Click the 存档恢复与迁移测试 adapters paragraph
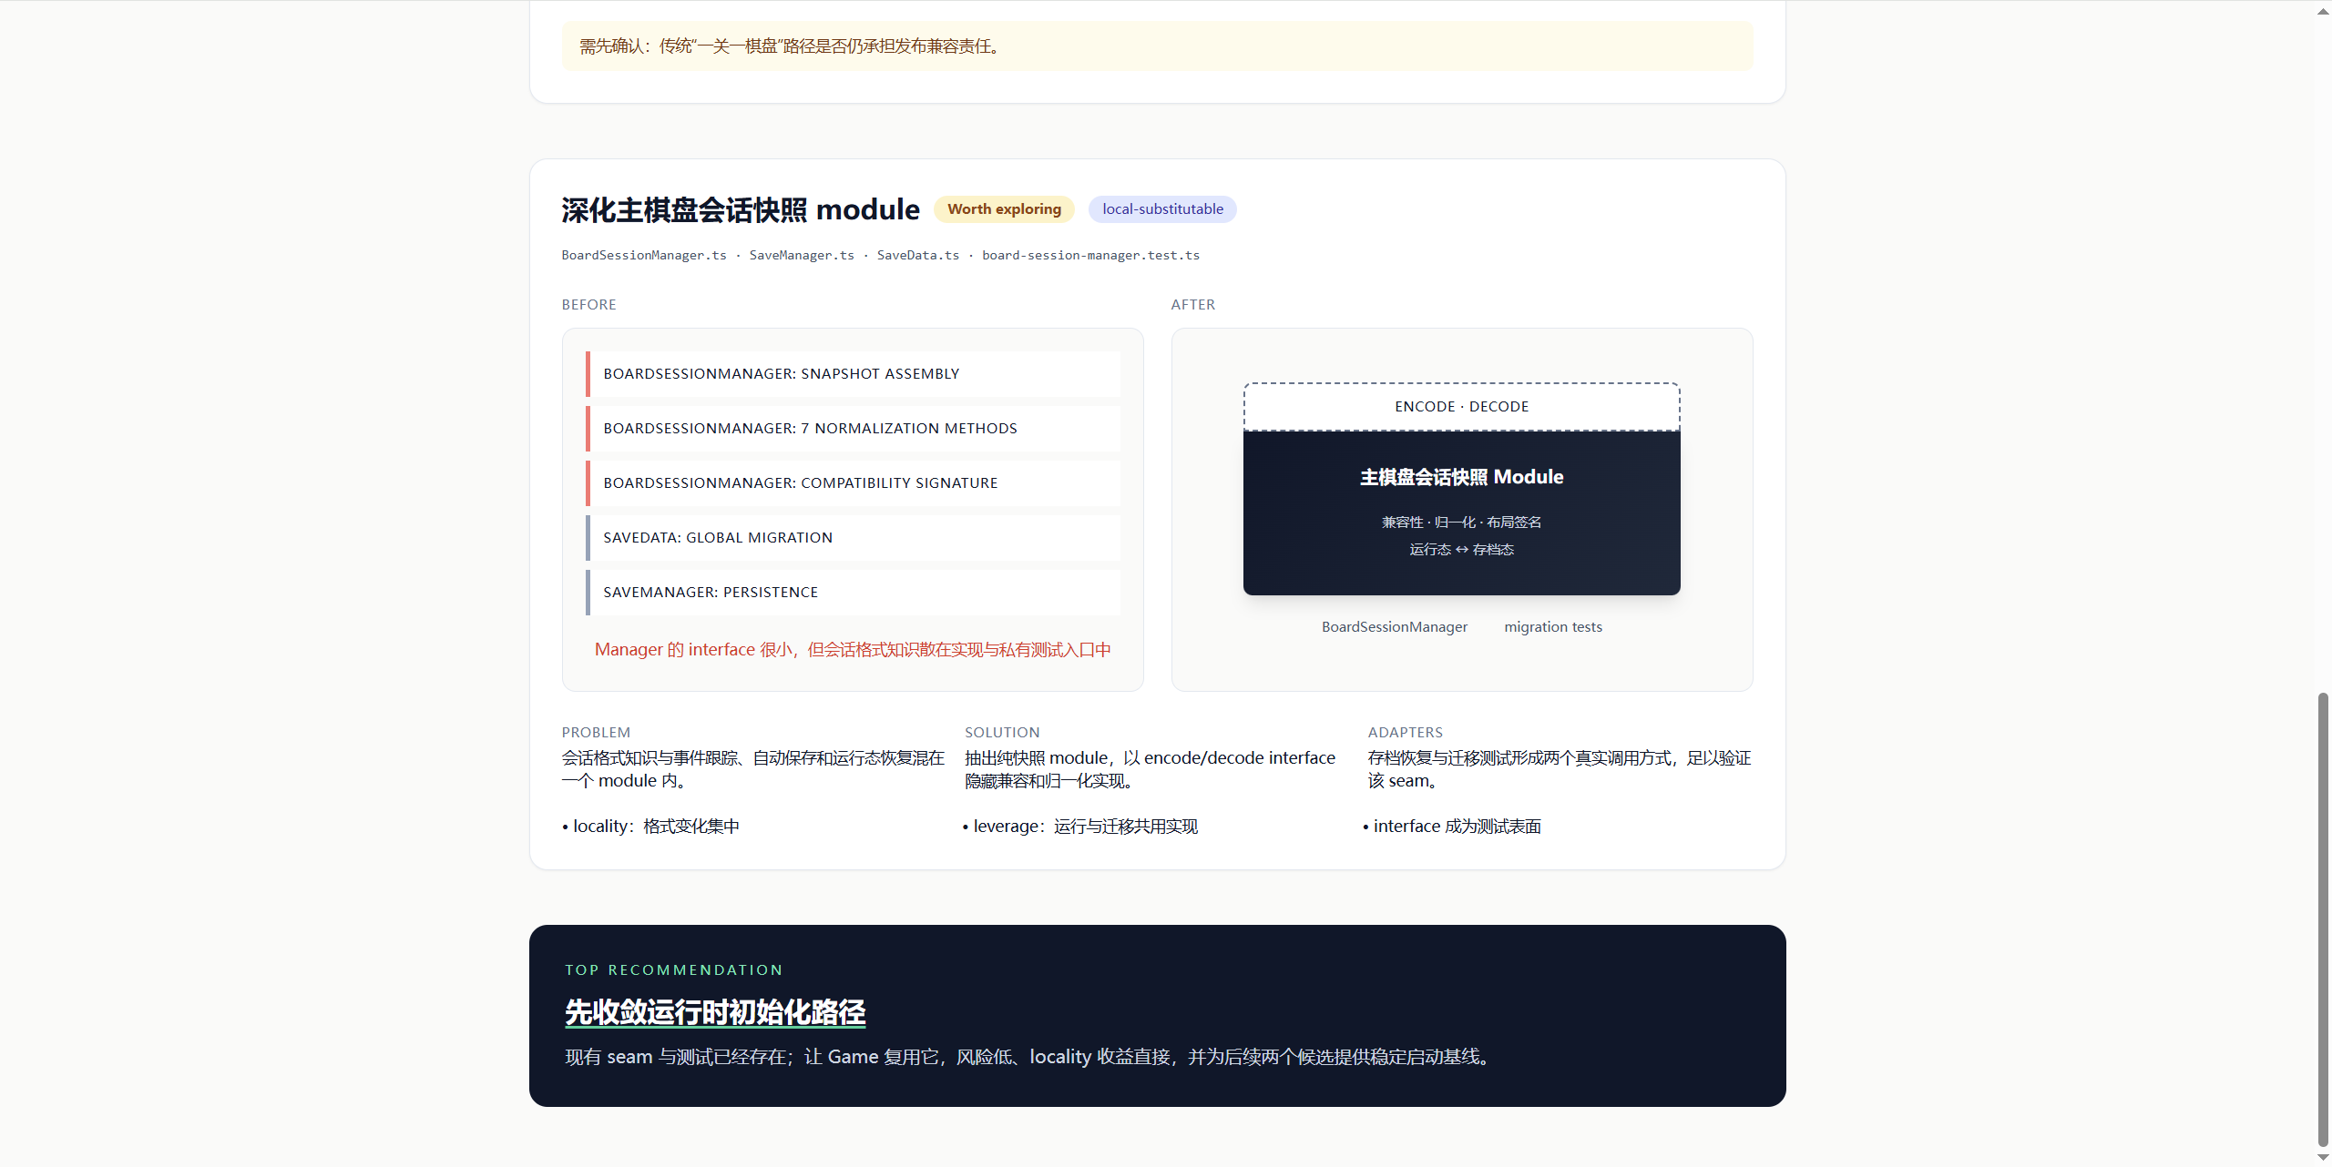 (1560, 769)
